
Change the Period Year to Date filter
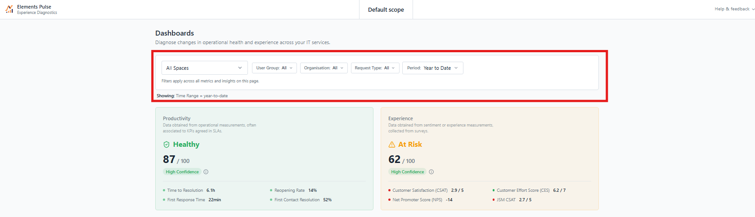point(433,68)
